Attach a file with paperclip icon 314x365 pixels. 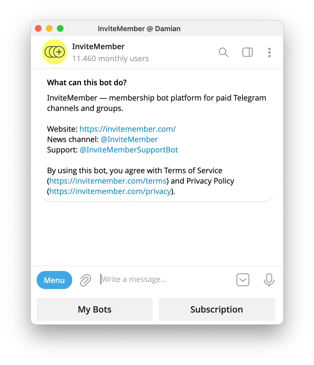coord(85,280)
